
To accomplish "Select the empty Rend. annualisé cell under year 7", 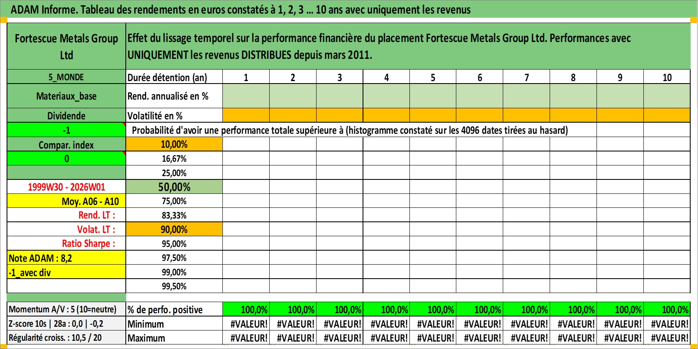I will pos(527,96).
